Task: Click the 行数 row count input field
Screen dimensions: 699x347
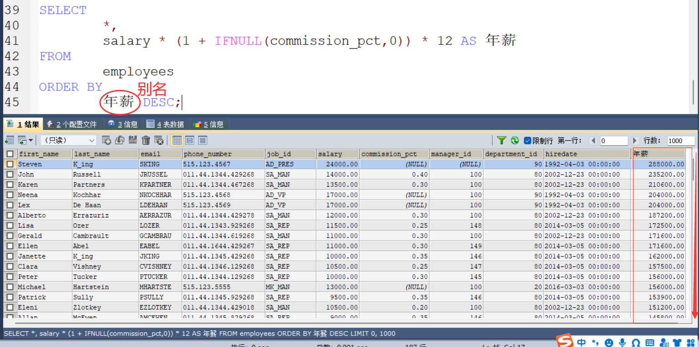Action: pyautogui.click(x=681, y=141)
